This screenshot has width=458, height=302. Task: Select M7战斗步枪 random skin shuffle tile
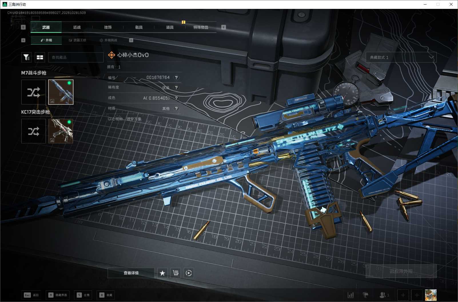33,92
